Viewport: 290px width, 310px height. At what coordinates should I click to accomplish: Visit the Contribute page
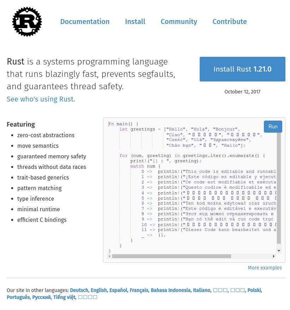click(x=229, y=22)
